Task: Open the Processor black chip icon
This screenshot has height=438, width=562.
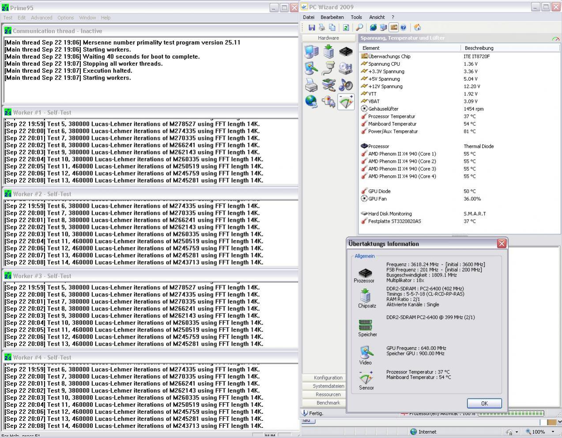Action: point(346,52)
